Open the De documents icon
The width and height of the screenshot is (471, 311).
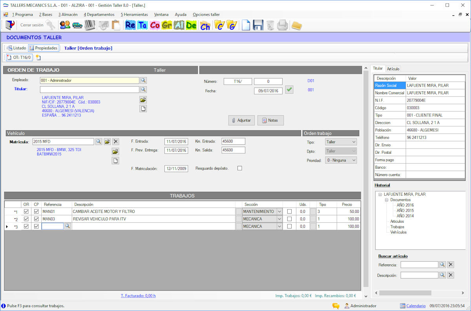(191, 25)
